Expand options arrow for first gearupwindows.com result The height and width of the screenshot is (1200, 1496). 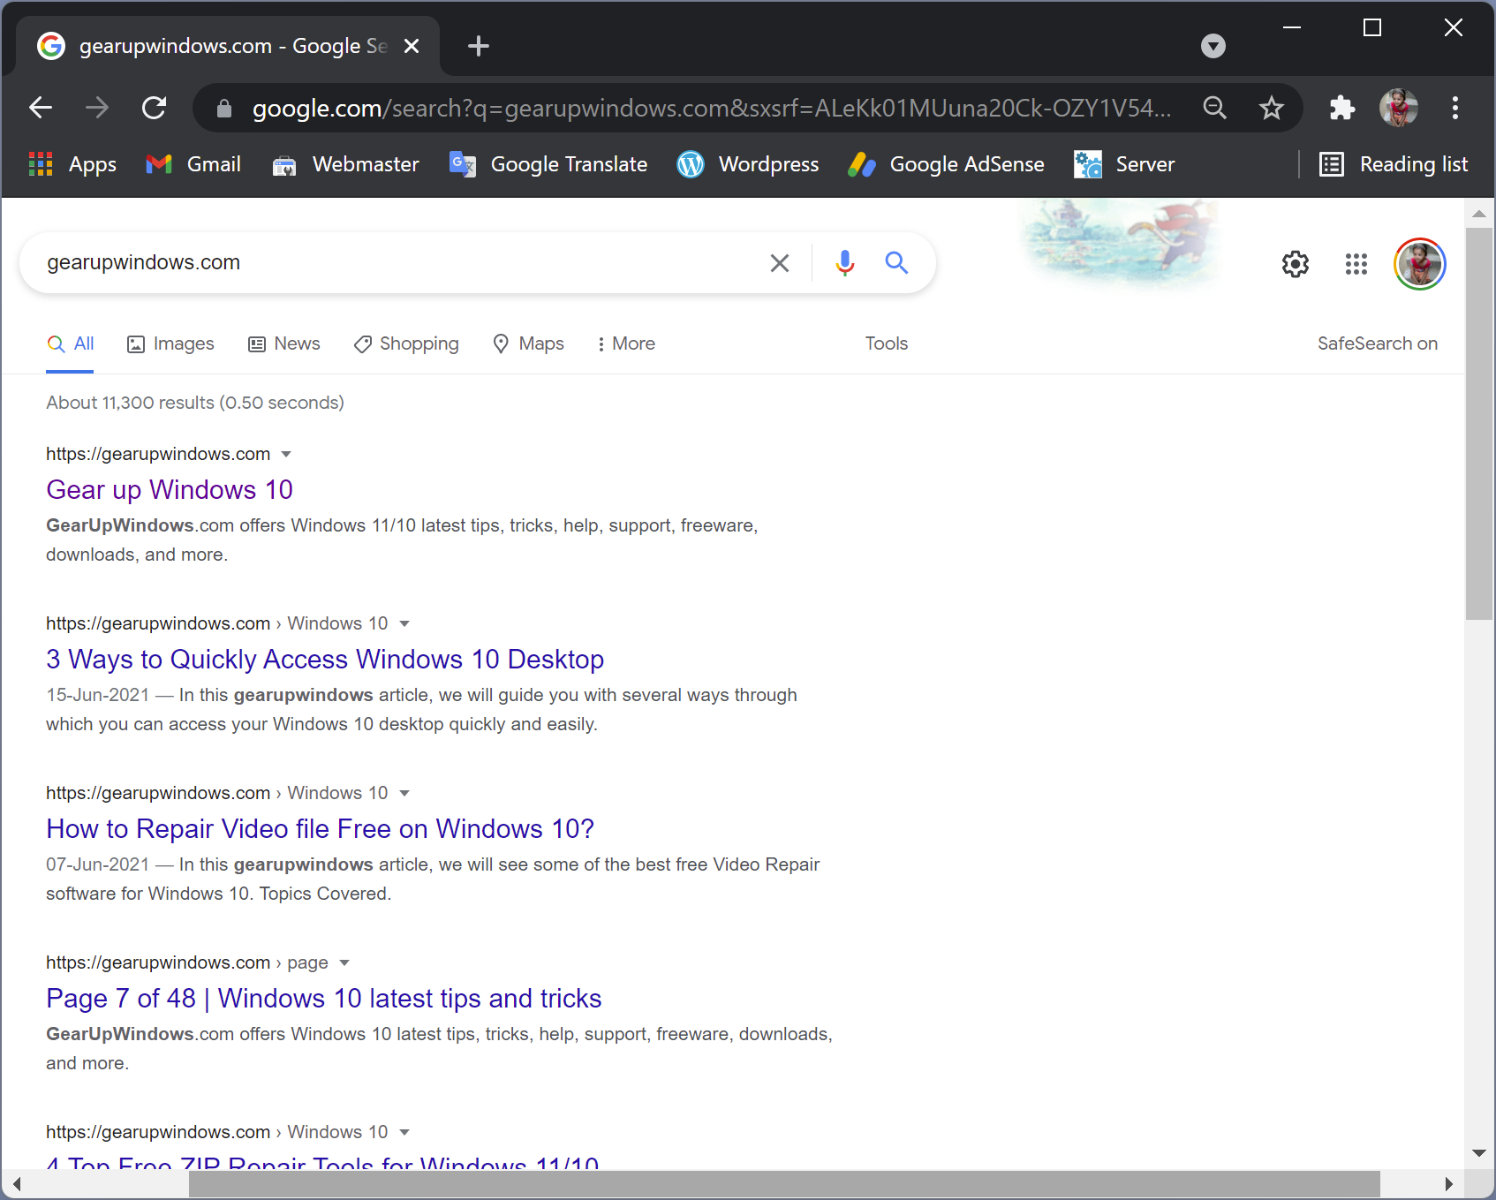coord(286,454)
